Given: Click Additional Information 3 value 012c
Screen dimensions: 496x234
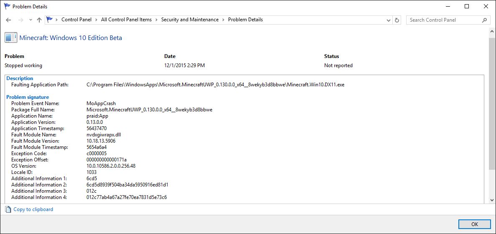Looking at the screenshot, I should tap(92, 191).
